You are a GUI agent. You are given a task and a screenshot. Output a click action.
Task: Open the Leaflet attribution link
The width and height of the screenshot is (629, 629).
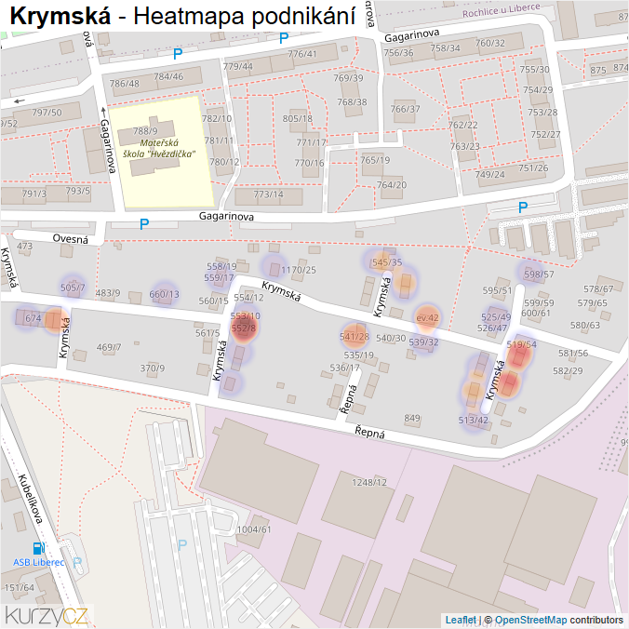[461, 620]
